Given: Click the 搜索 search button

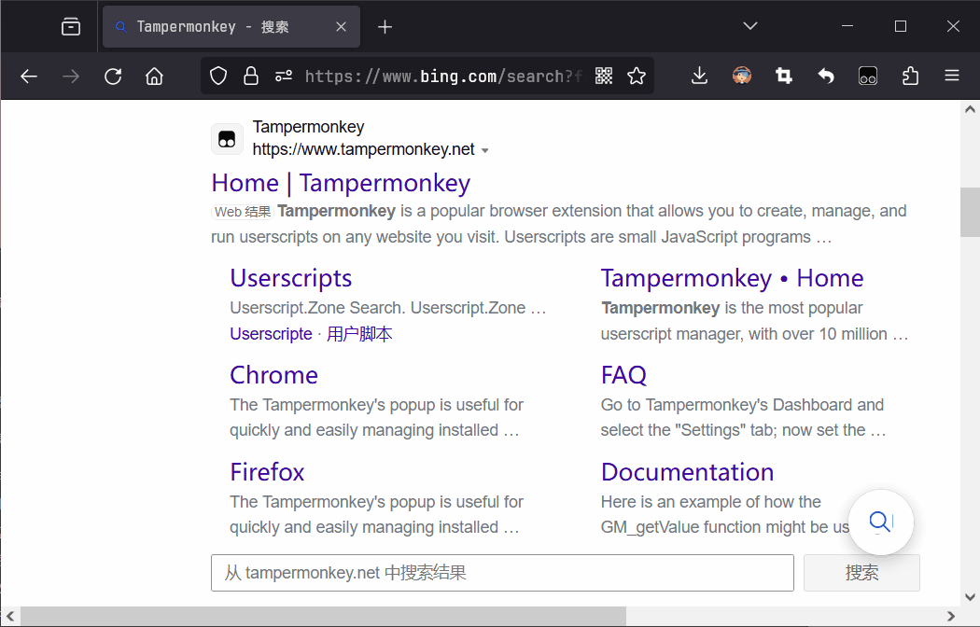Looking at the screenshot, I should pyautogui.click(x=861, y=573).
